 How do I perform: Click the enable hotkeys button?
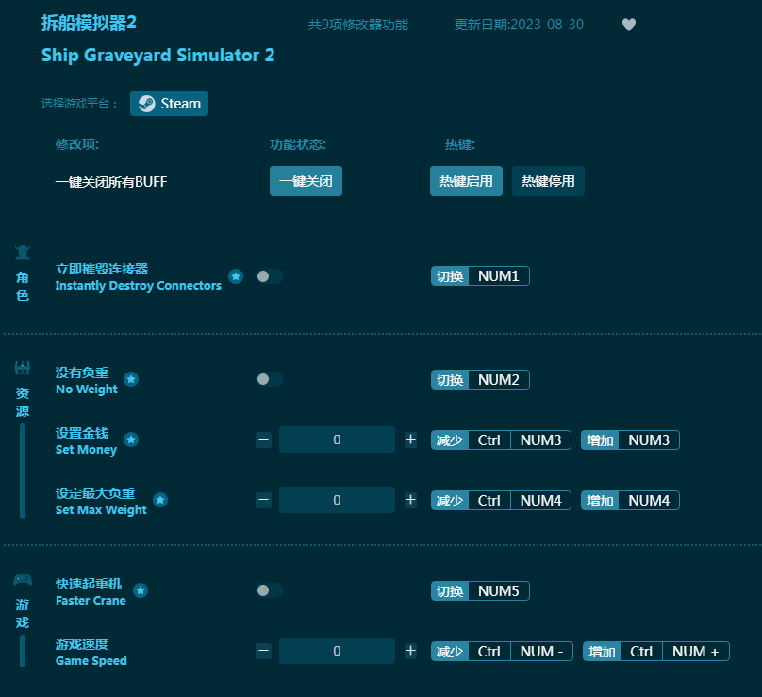tap(466, 181)
